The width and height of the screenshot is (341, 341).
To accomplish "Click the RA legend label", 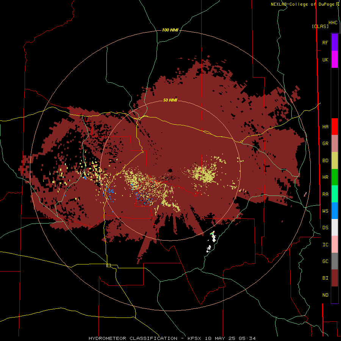I will point(325,194).
